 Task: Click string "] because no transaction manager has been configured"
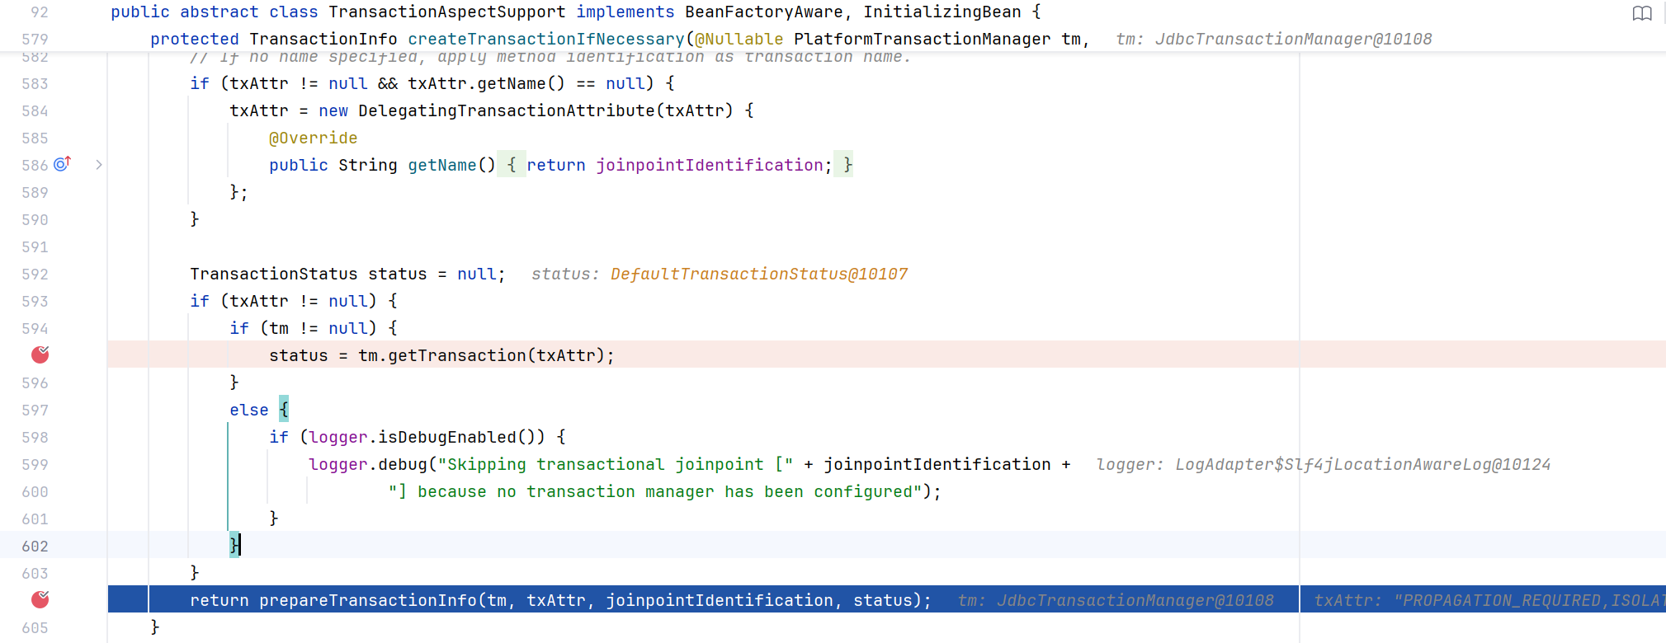(655, 491)
